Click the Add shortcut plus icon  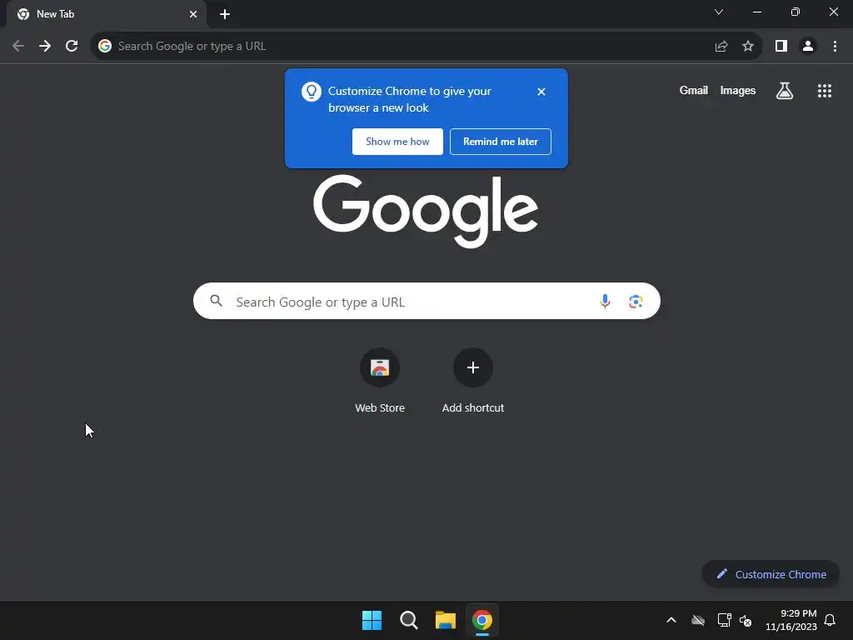[x=473, y=367]
